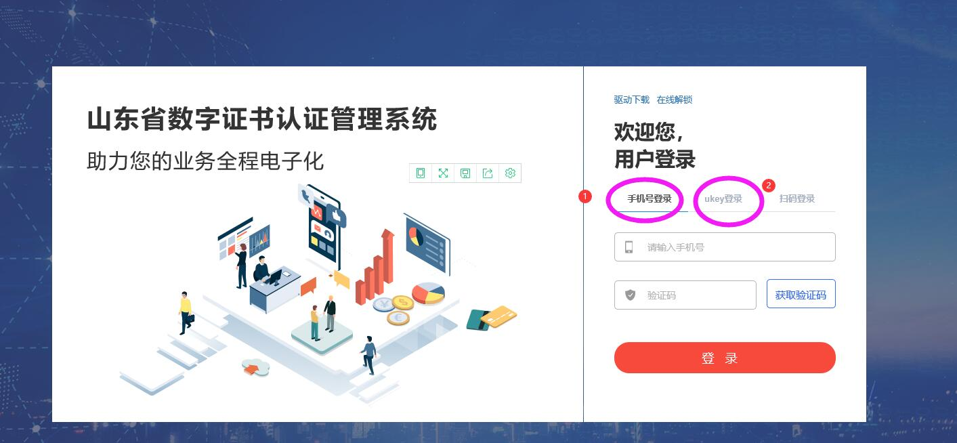
Task: Select the 扫码登录 tab
Action: pyautogui.click(x=796, y=198)
